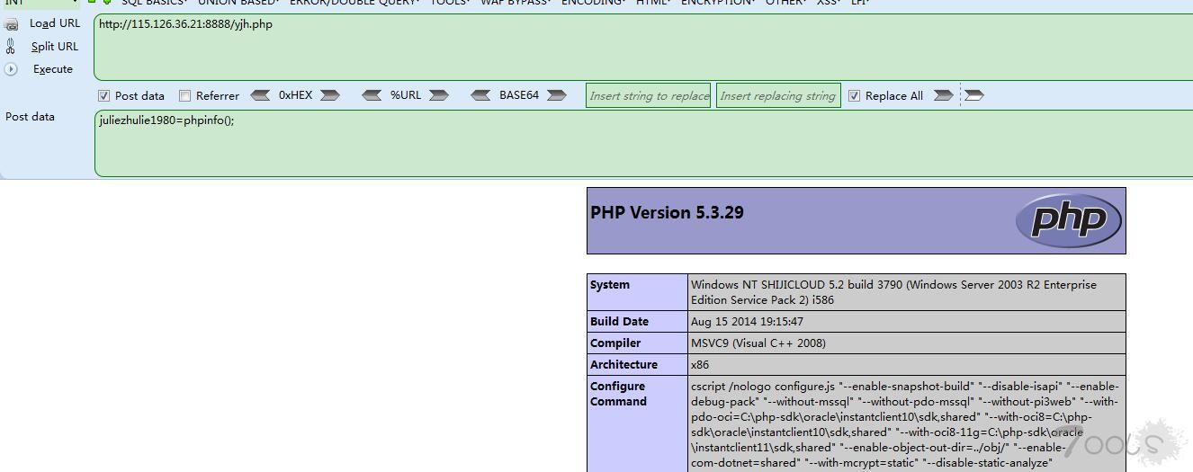This screenshot has height=472, width=1193.
Task: Click the rightmost arrow icon beside the dotted separator
Action: tap(973, 95)
